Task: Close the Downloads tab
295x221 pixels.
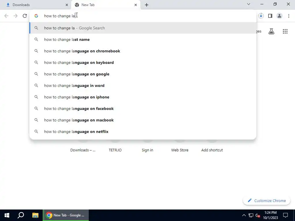Action: click(67, 5)
